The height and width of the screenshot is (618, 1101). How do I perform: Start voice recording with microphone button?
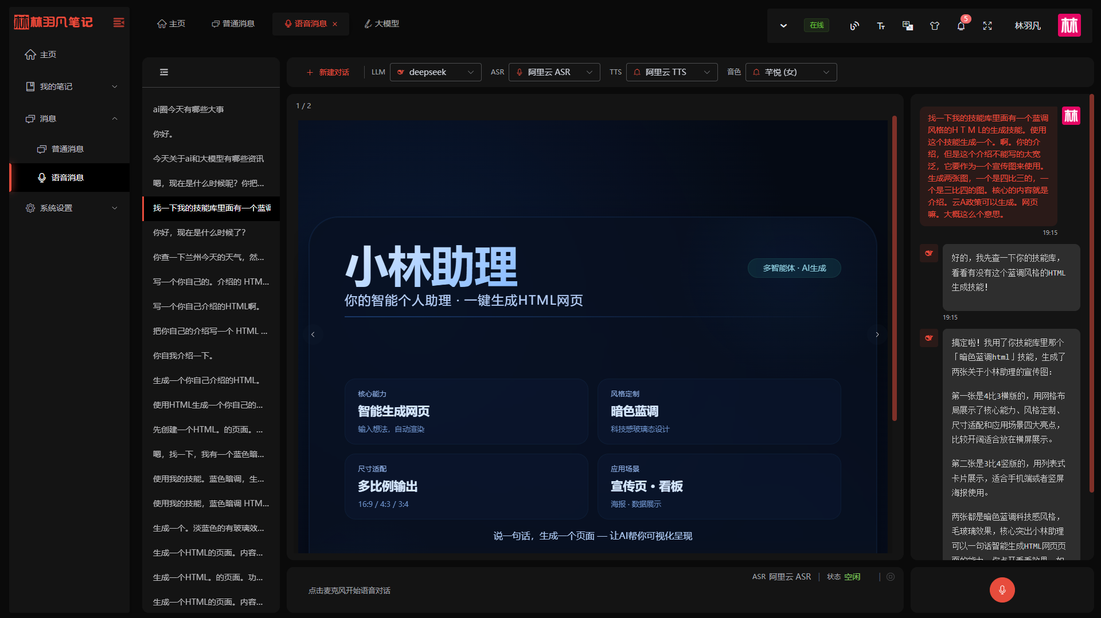pos(1002,590)
